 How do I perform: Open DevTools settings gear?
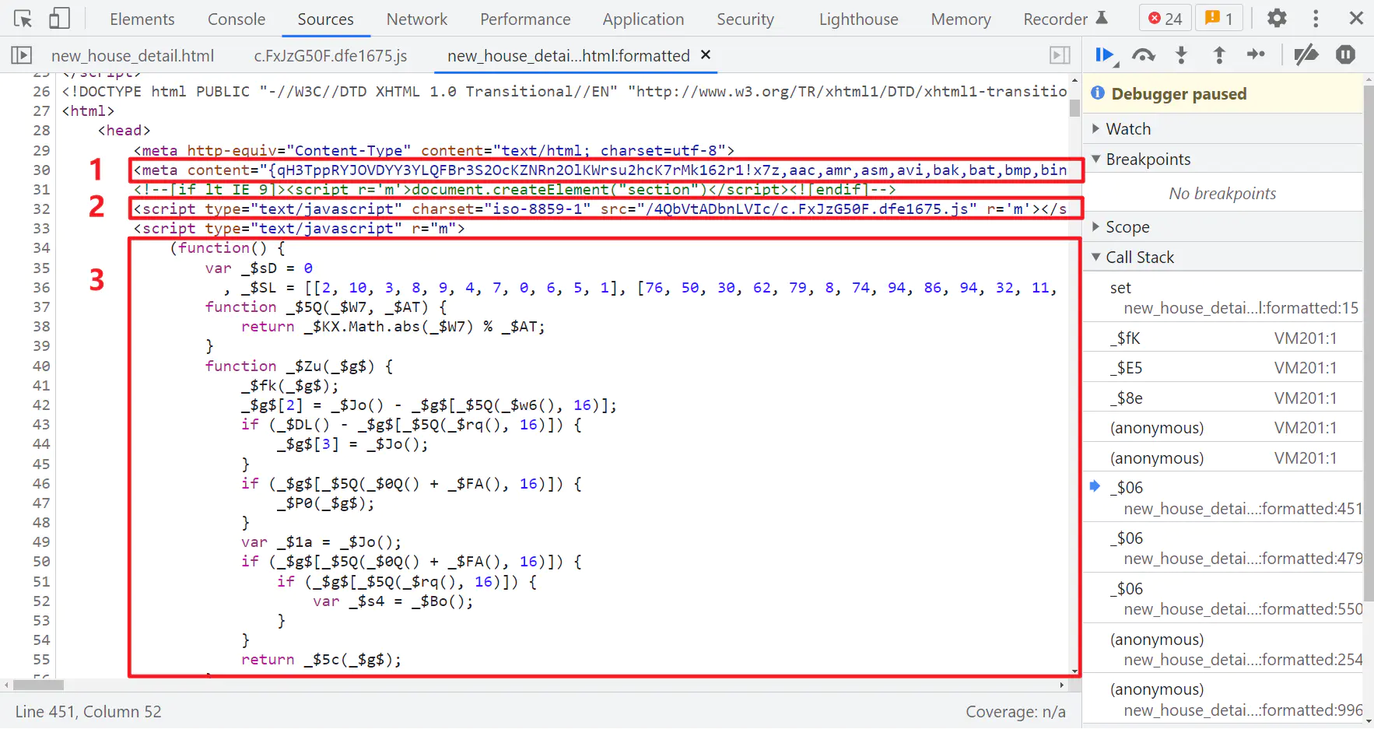pos(1277,19)
